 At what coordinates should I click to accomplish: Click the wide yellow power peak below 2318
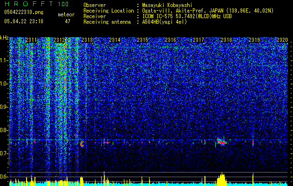222,179
